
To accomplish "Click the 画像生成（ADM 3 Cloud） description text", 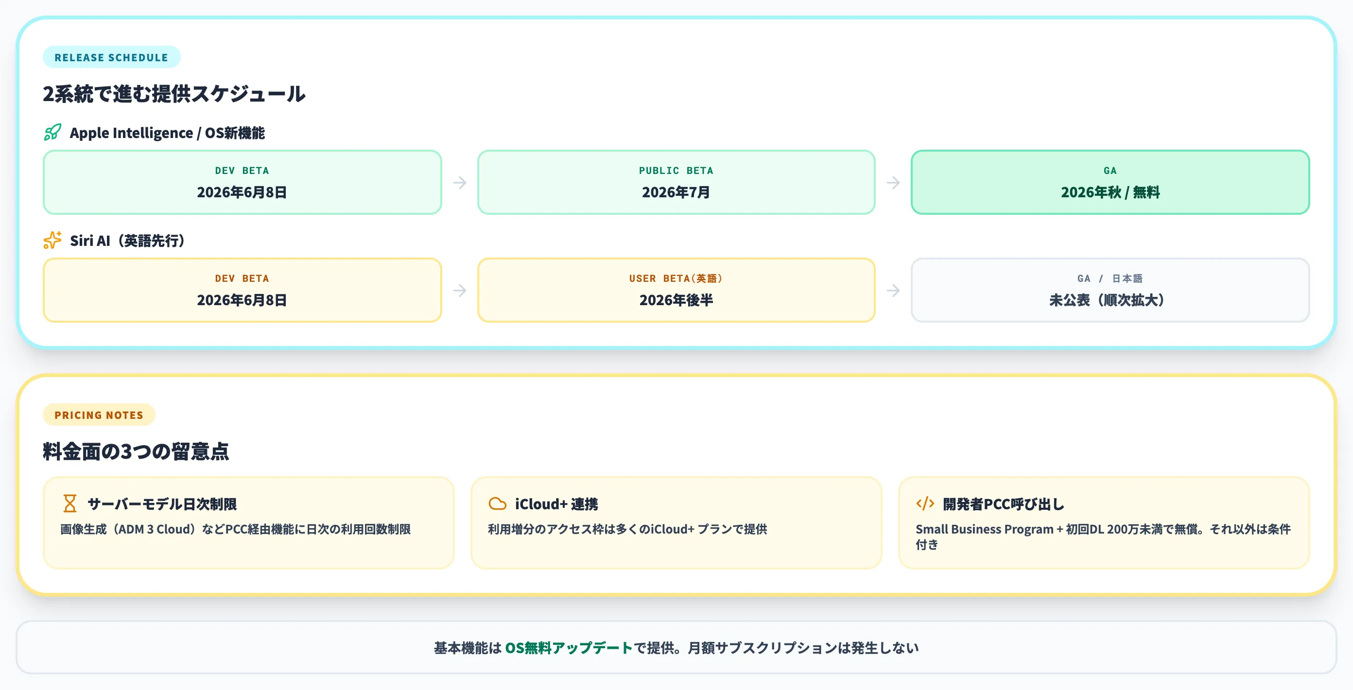I will tap(235, 529).
